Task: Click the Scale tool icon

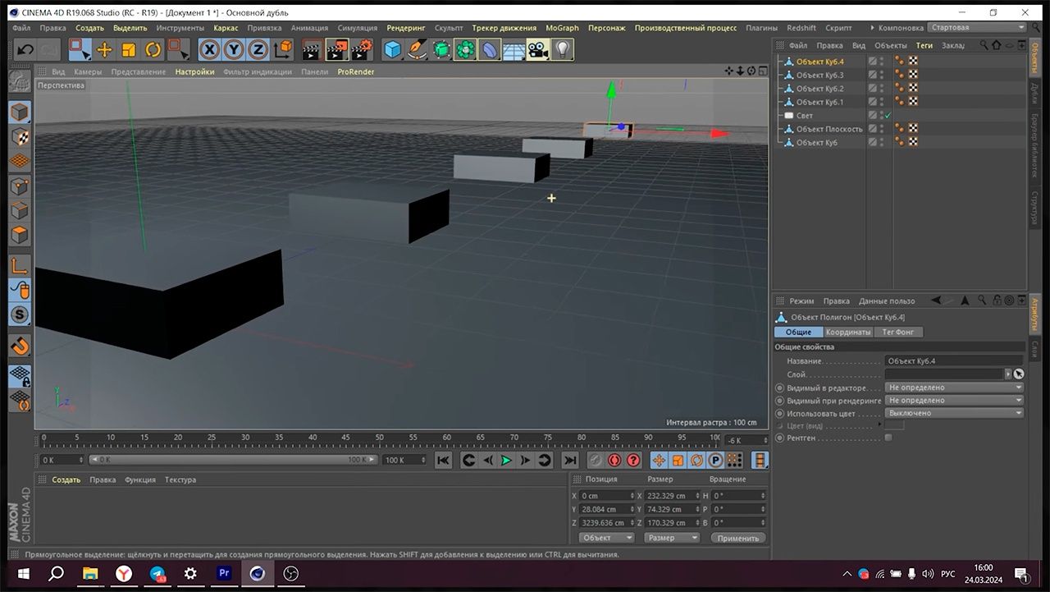Action: point(129,50)
